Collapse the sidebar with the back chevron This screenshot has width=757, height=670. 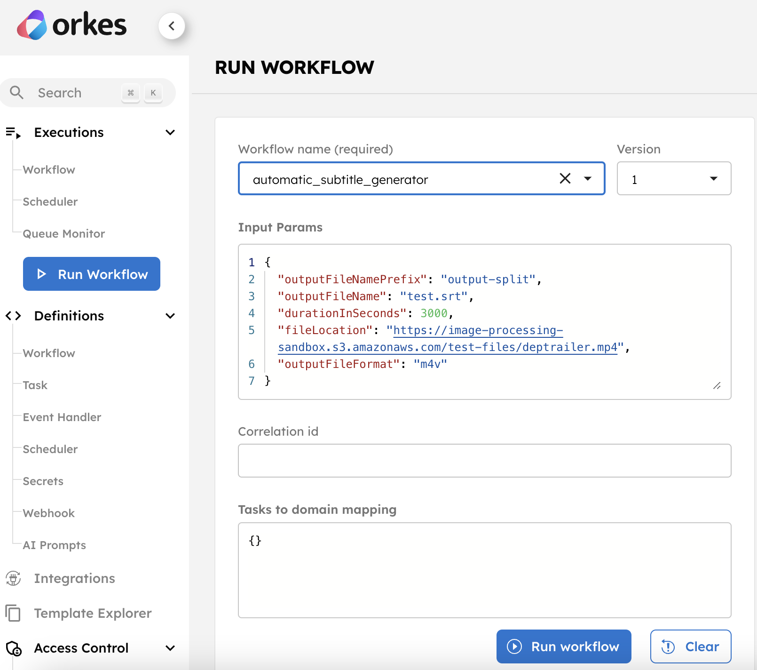pos(172,26)
